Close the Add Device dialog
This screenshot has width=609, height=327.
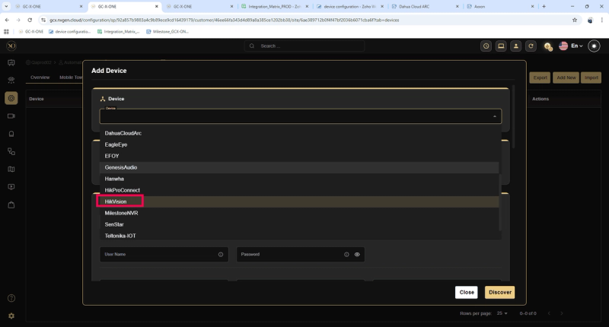coord(467,292)
